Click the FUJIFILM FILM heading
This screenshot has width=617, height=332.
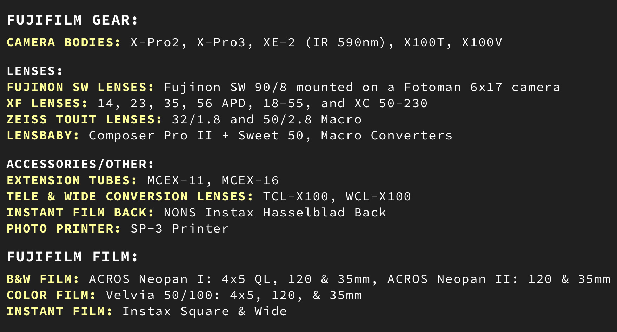(73, 257)
